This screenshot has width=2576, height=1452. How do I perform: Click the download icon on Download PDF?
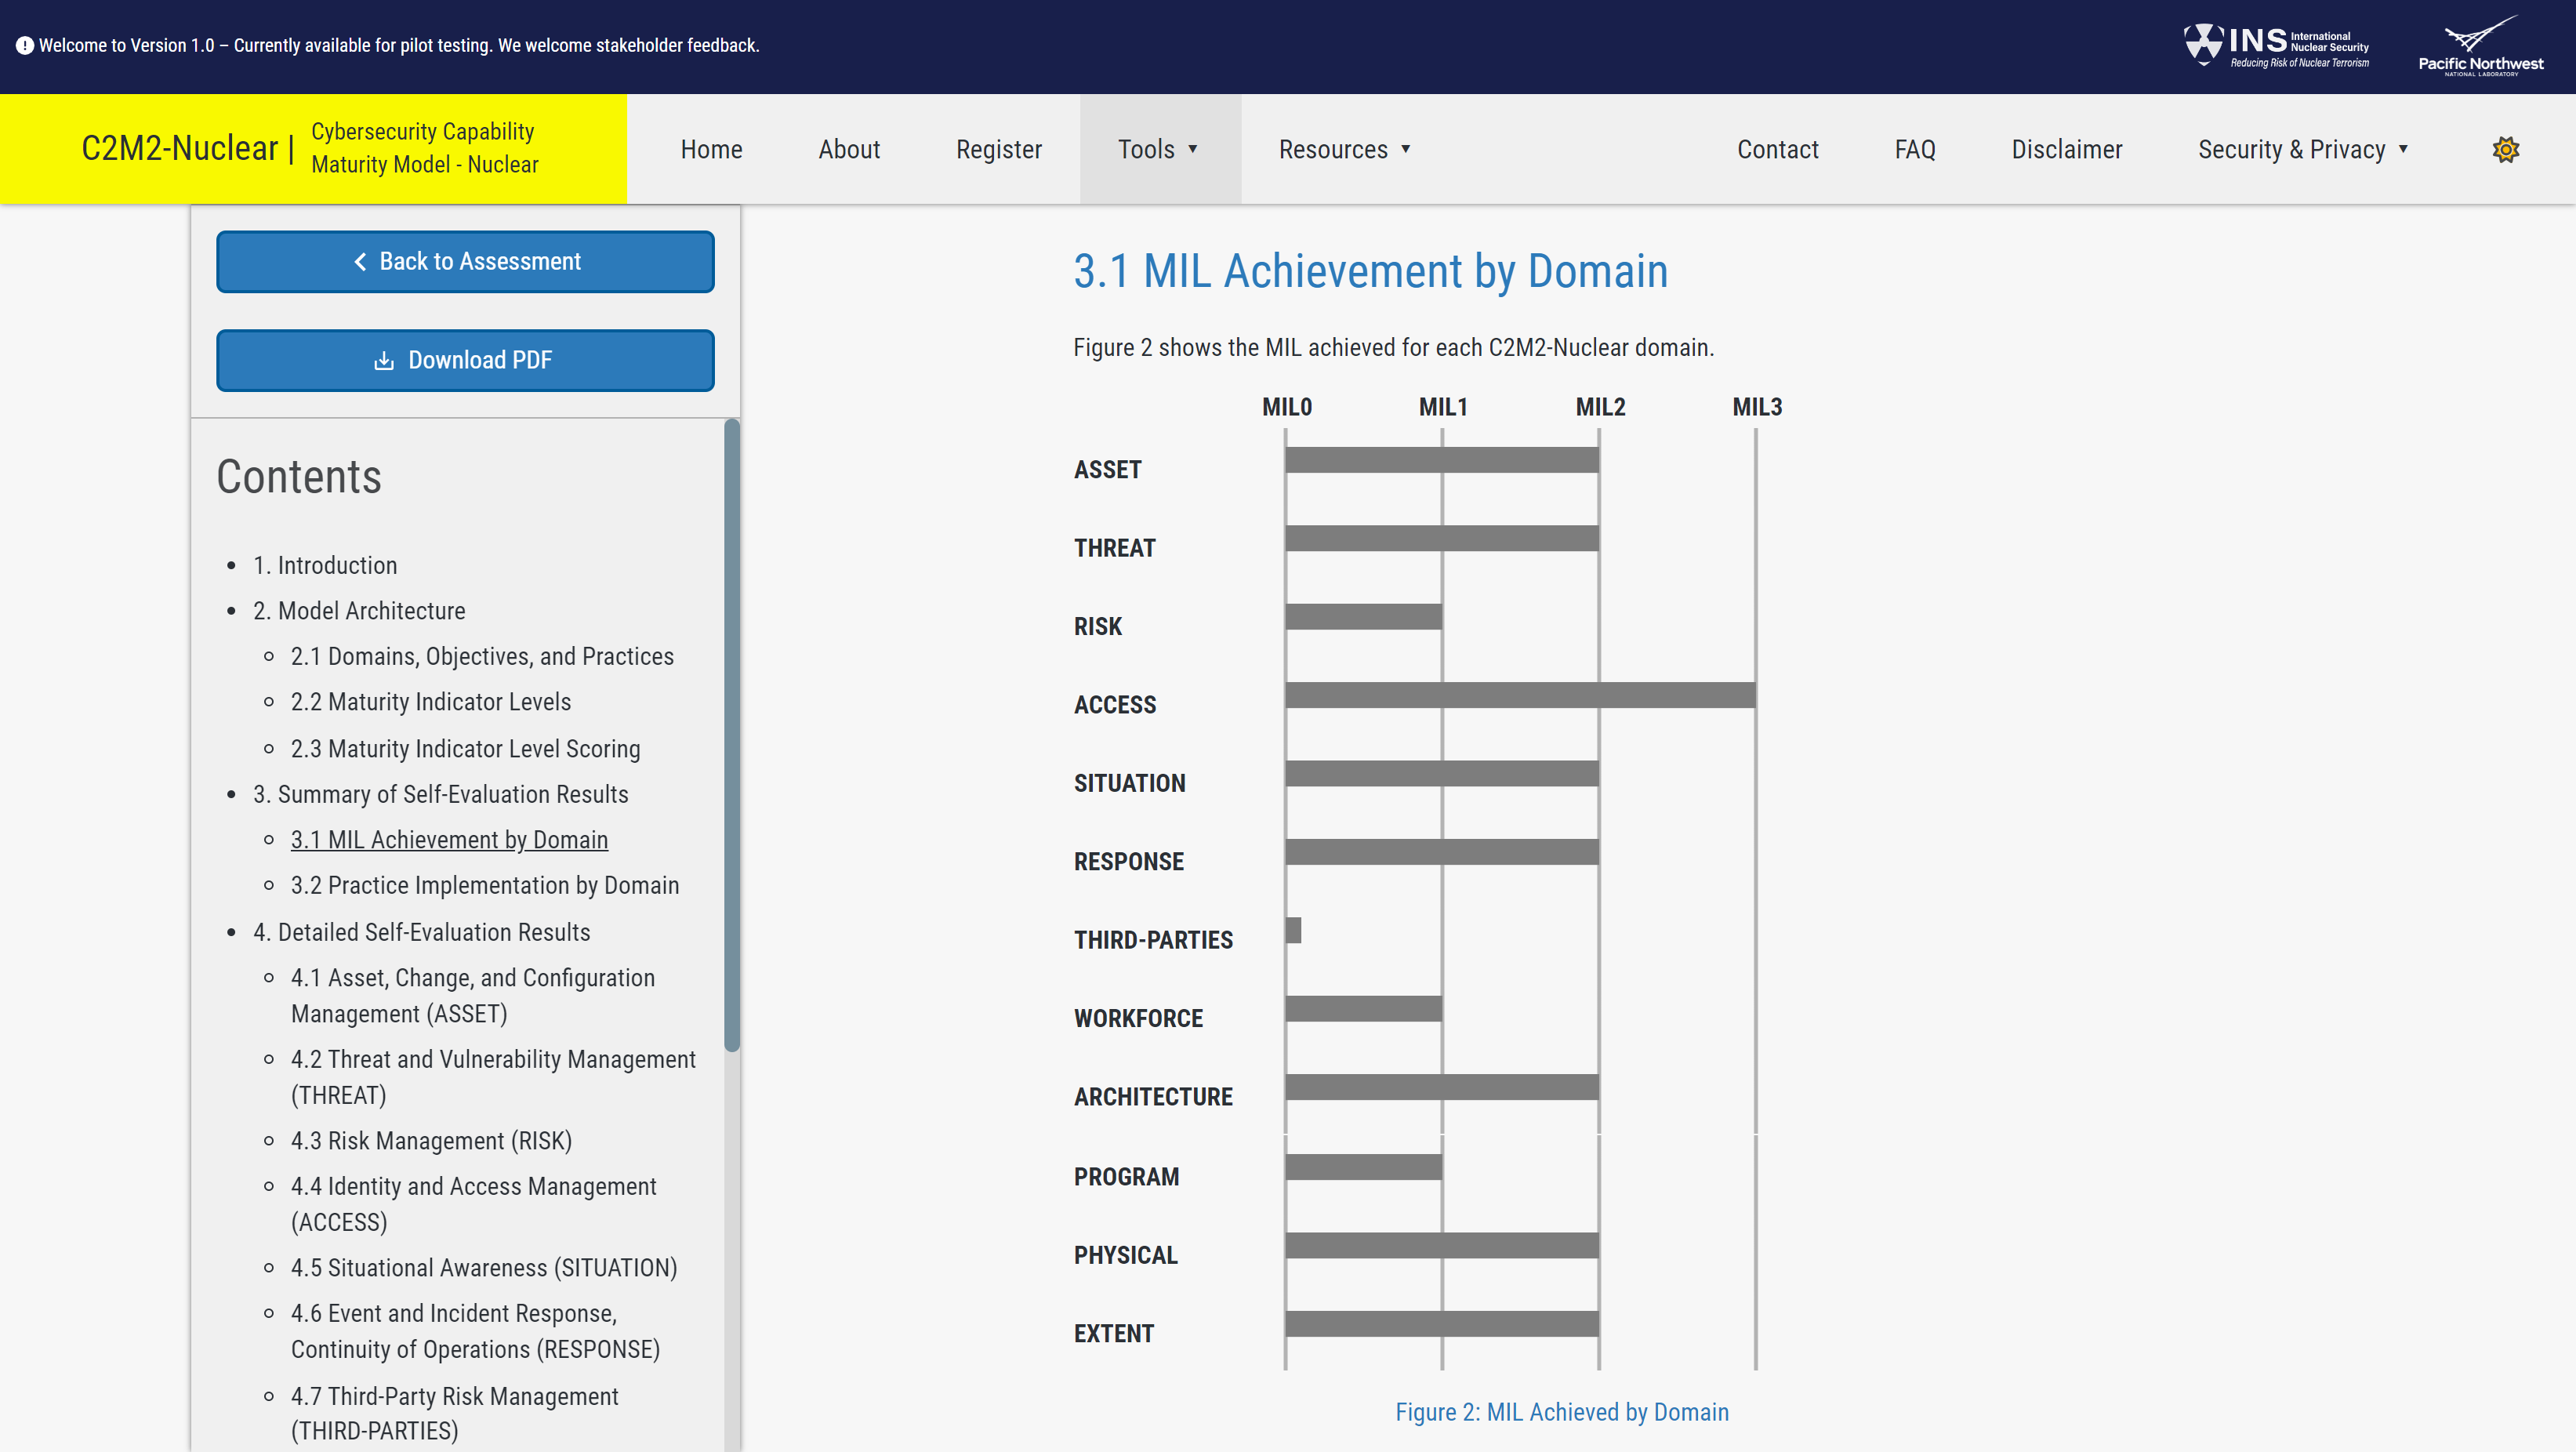pos(384,360)
